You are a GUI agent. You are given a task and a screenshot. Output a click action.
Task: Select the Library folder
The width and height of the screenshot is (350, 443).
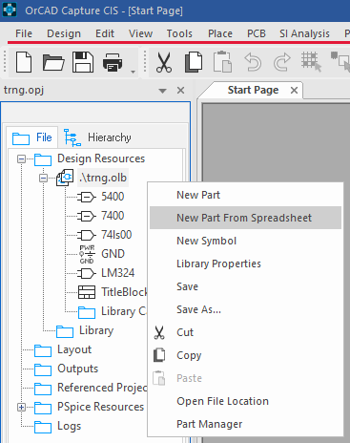coord(96,330)
